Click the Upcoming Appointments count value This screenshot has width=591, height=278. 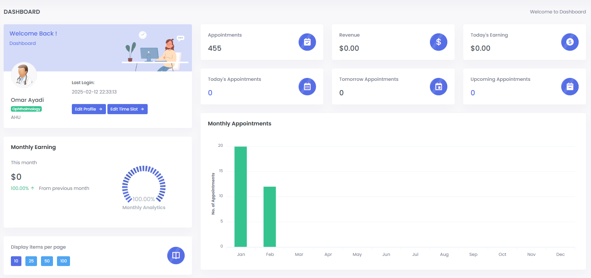click(473, 93)
